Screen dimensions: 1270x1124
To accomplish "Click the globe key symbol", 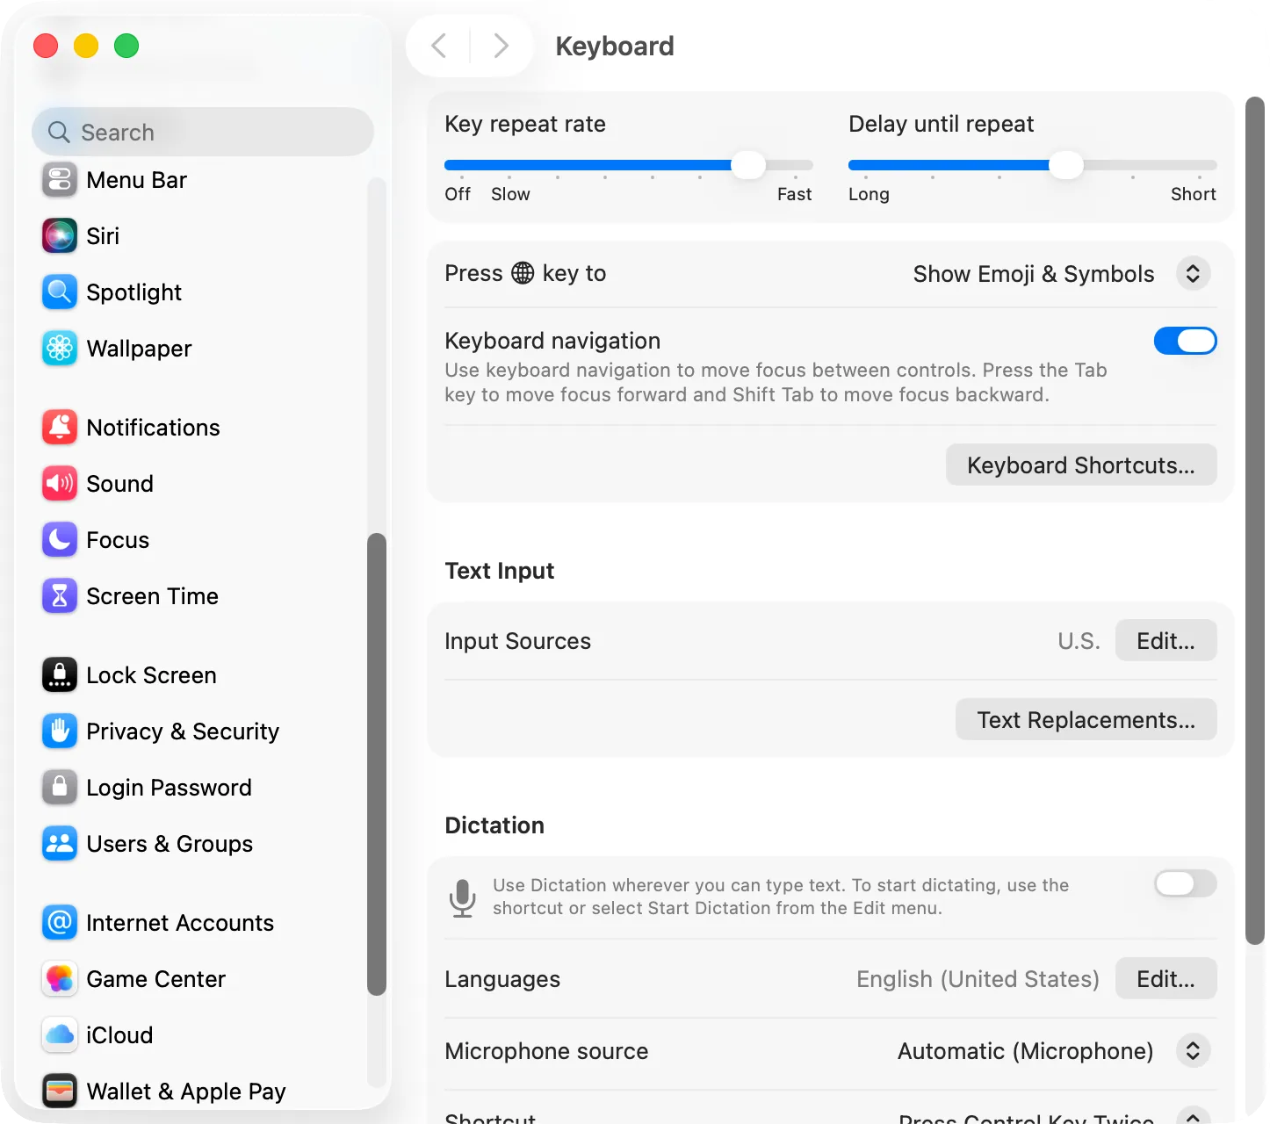I will pos(523,273).
